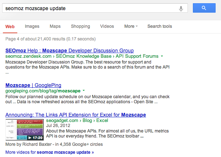Click the blue magnifier search button
This screenshot has height=157, width=221.
click(x=204, y=8)
